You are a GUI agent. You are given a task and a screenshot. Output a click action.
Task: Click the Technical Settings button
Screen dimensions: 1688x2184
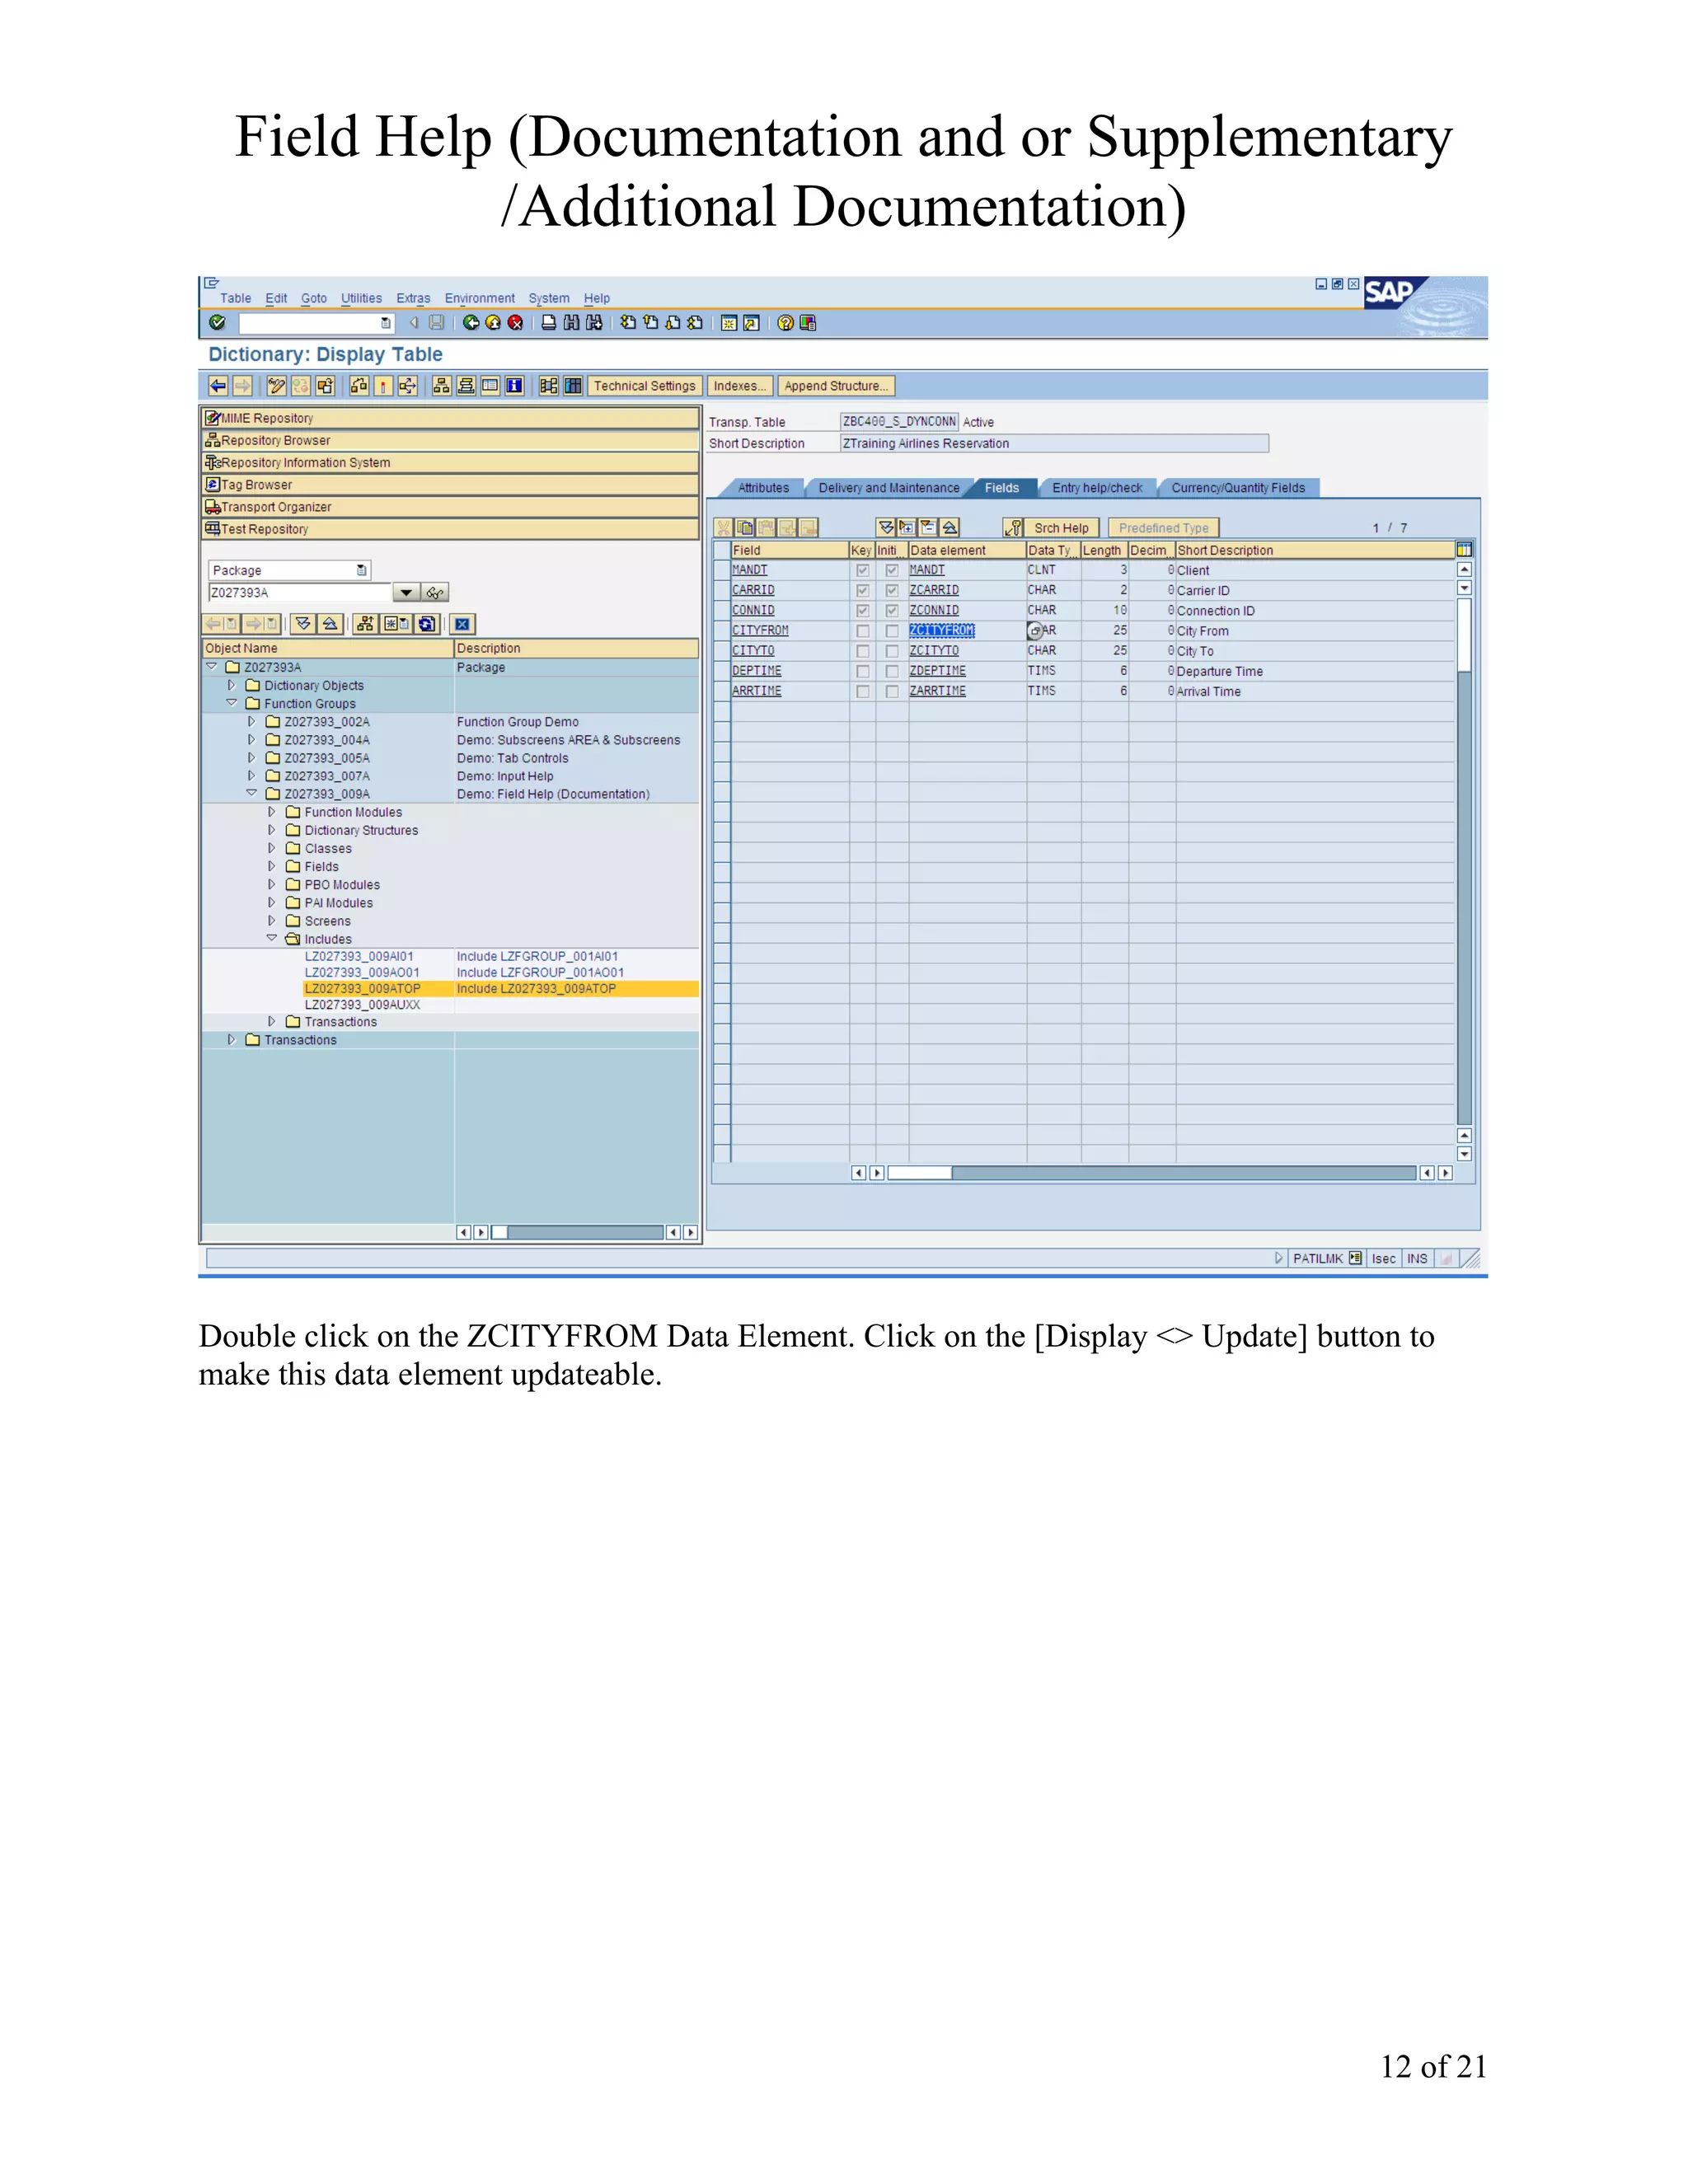click(644, 386)
